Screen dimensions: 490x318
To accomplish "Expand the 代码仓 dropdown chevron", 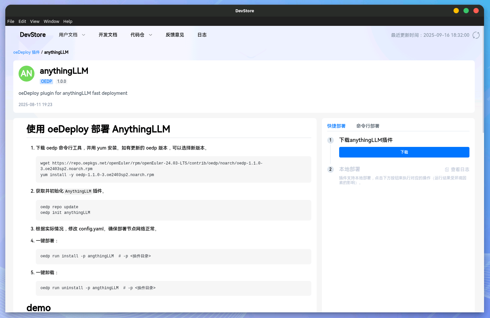I will tap(151, 35).
